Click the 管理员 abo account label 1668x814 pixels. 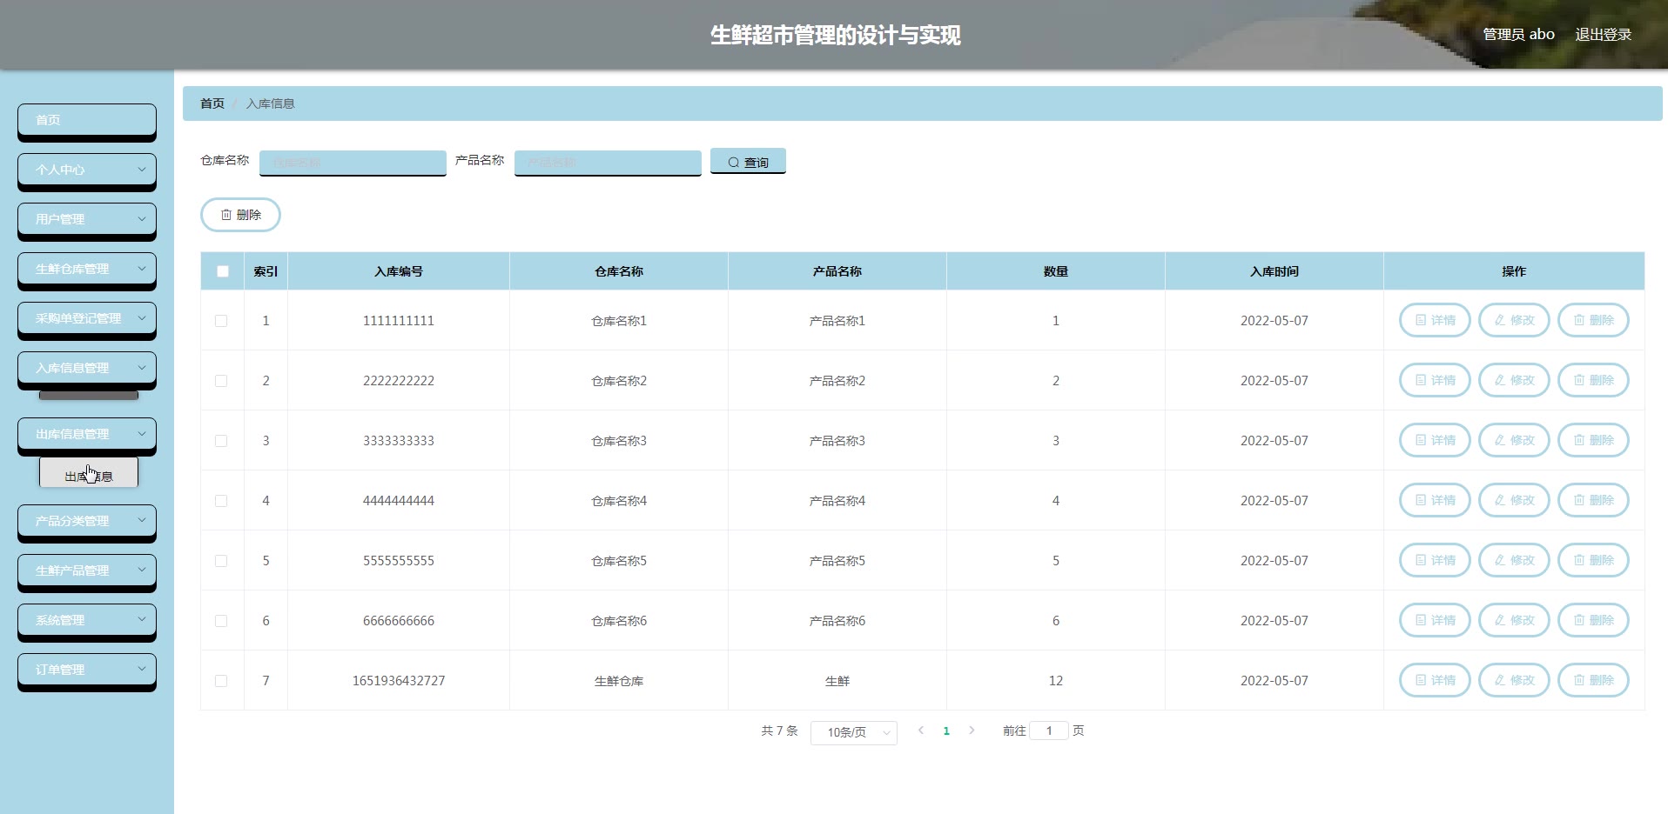click(1518, 34)
